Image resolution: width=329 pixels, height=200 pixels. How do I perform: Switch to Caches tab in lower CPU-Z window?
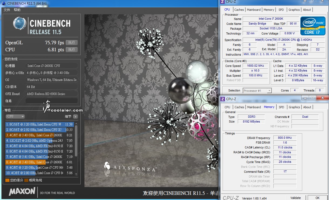[x=239, y=107]
